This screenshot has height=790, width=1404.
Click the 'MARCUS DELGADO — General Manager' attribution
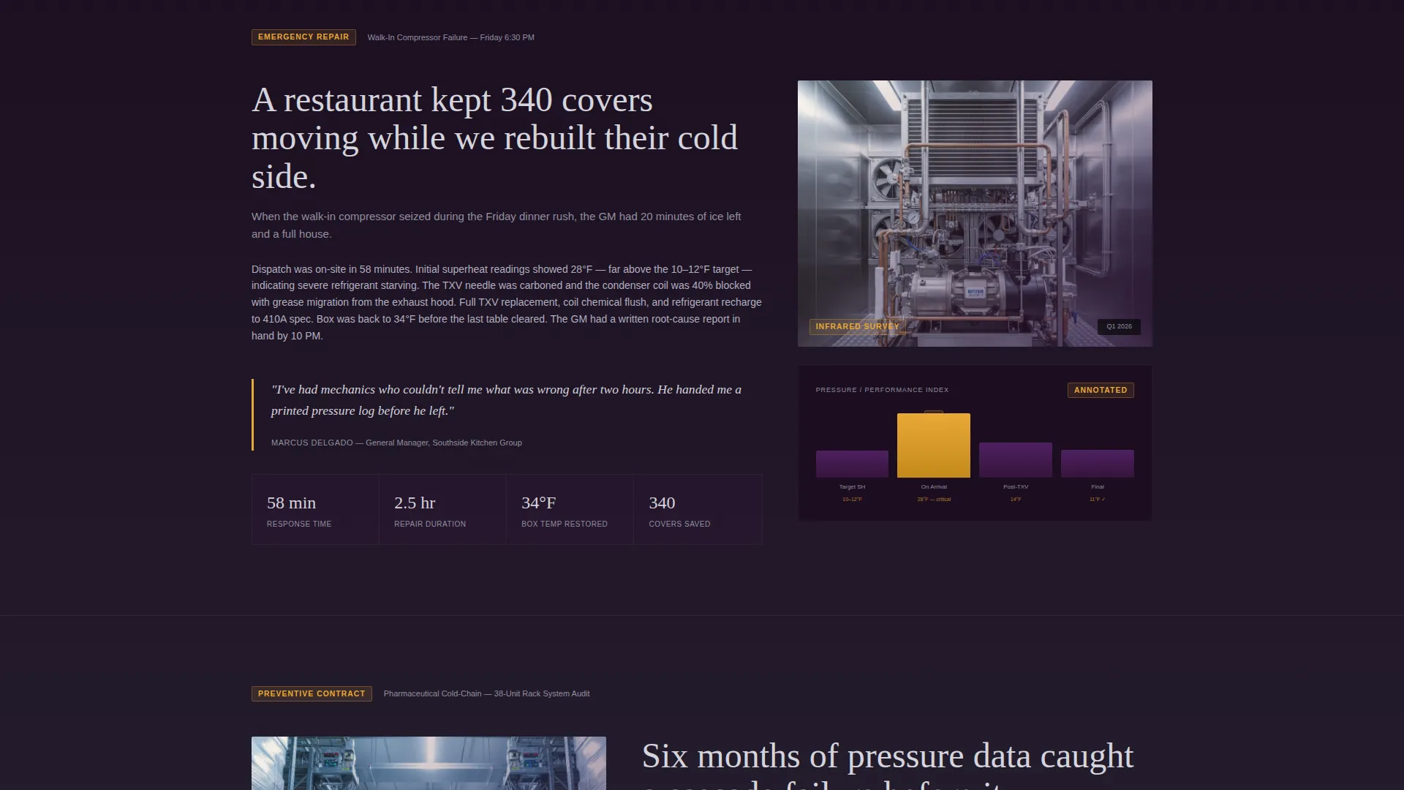point(396,443)
